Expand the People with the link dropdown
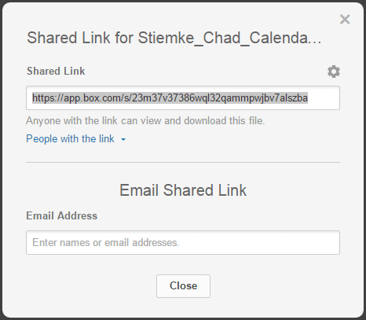The height and width of the screenshot is (320, 366). click(x=76, y=139)
